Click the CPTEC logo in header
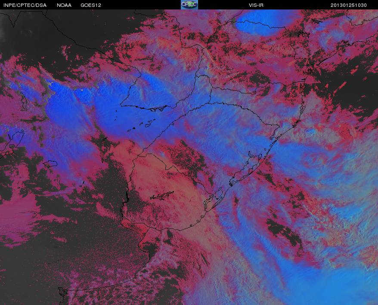The image size is (378, 305). [189, 5]
